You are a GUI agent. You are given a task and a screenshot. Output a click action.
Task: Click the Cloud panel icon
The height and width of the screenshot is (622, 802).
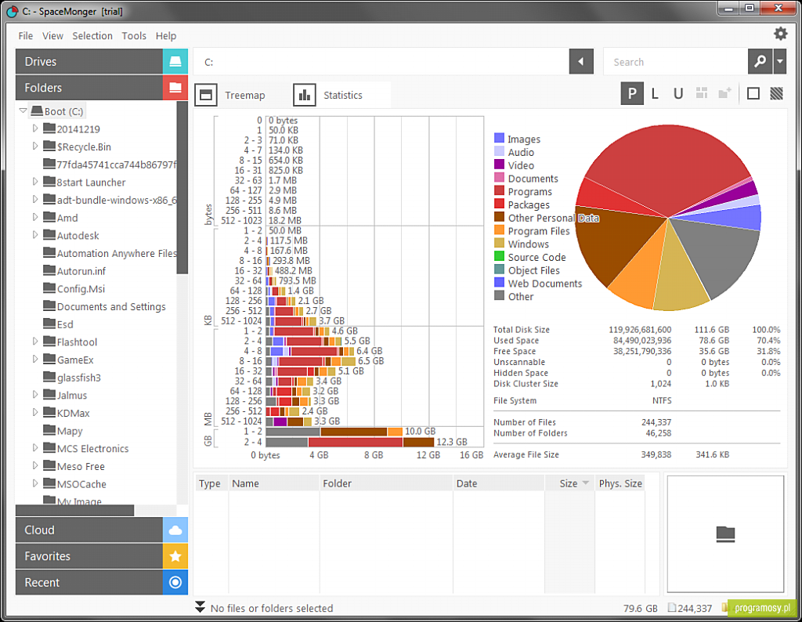(175, 530)
